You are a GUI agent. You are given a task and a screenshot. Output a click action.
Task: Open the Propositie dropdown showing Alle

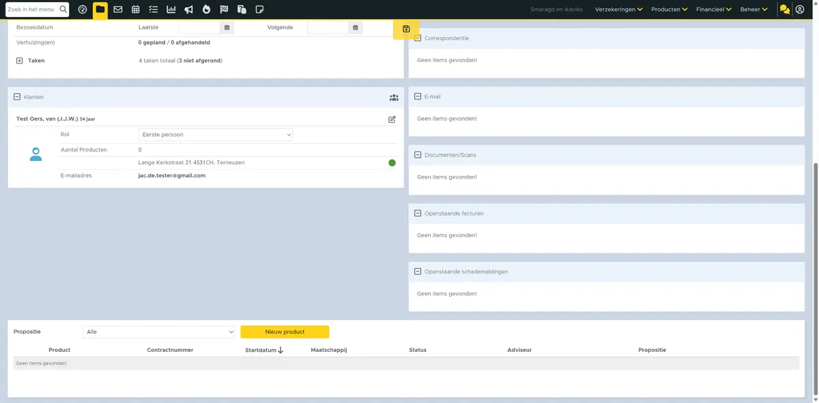[159, 332]
